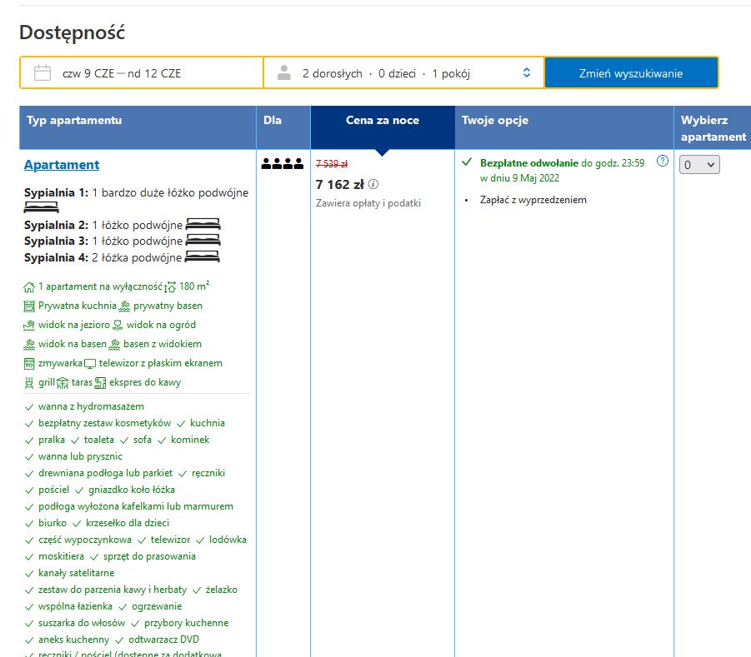The width and height of the screenshot is (751, 657).
Task: Select the date range czw 9 CZE — nd 12 CZE
Action: [x=142, y=72]
